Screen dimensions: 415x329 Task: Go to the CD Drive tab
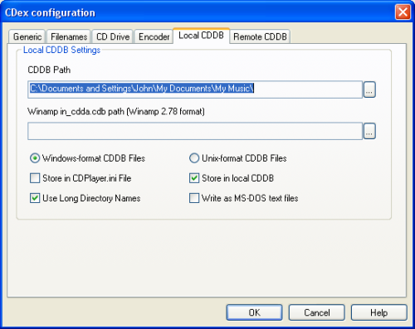pos(113,36)
